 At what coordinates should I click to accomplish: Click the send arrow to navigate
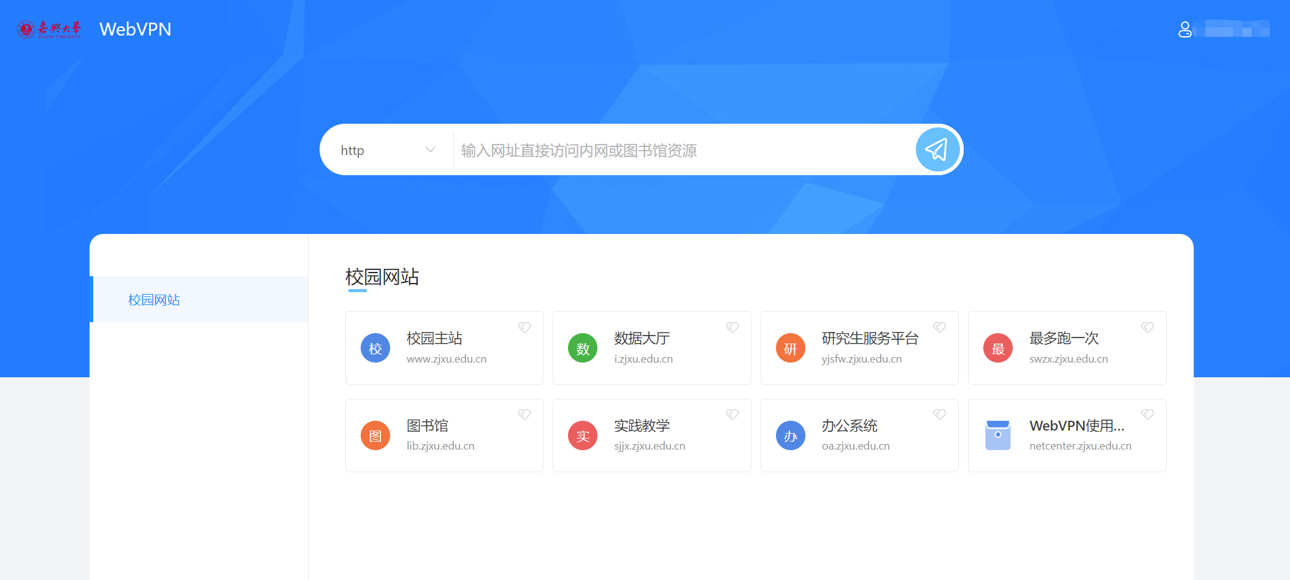click(937, 149)
